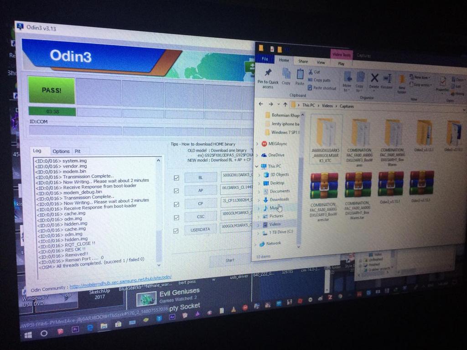The image size is (467, 350).
Task: Click Odin's Start button
Action: click(x=230, y=260)
